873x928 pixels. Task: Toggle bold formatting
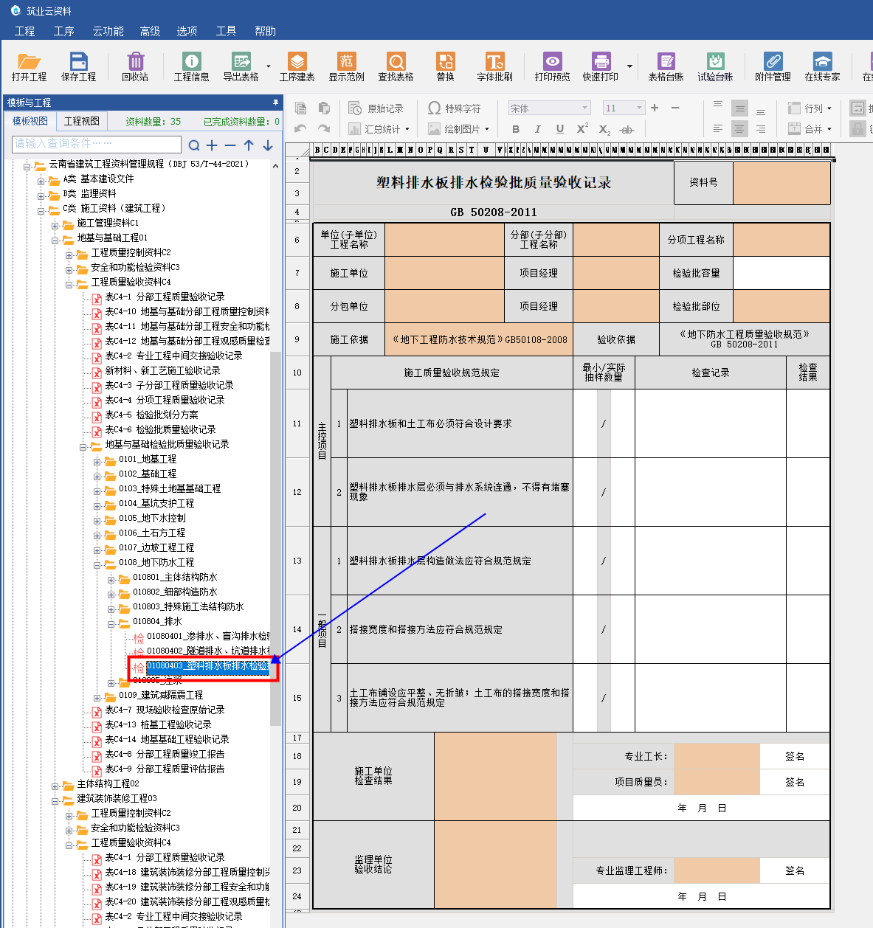click(516, 129)
